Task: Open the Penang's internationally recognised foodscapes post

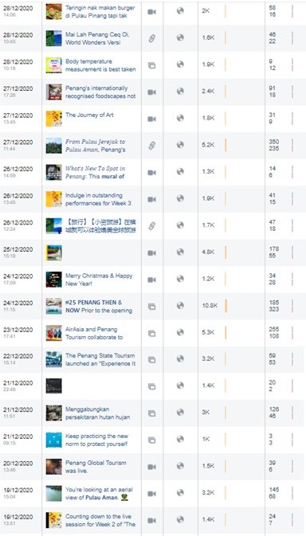Action: 100,92
